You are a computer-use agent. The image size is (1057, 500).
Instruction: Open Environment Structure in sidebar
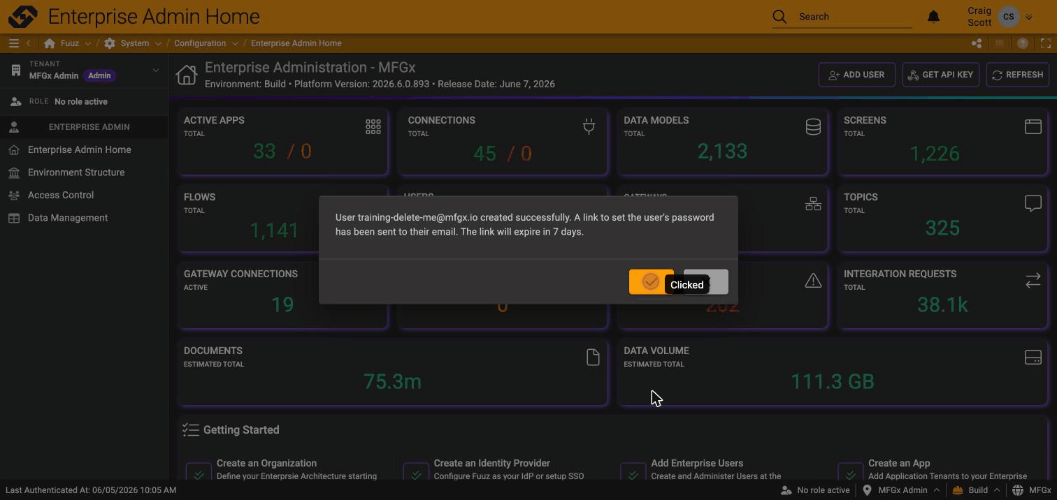pyautogui.click(x=84, y=172)
